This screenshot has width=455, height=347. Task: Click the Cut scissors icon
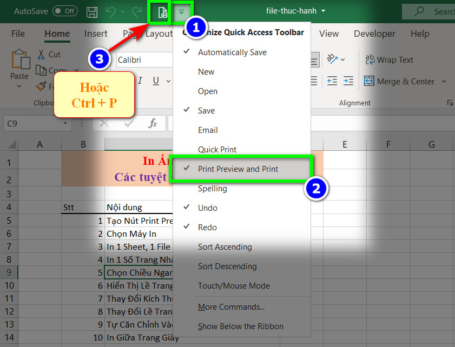(x=41, y=54)
